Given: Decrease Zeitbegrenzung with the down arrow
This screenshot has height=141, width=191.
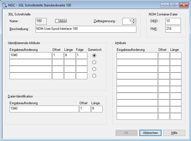Looking at the screenshot, I should 134,23.
